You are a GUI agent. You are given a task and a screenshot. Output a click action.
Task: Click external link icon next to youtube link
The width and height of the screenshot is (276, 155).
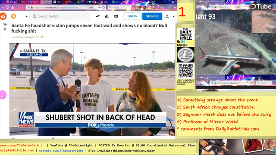click(42, 37)
